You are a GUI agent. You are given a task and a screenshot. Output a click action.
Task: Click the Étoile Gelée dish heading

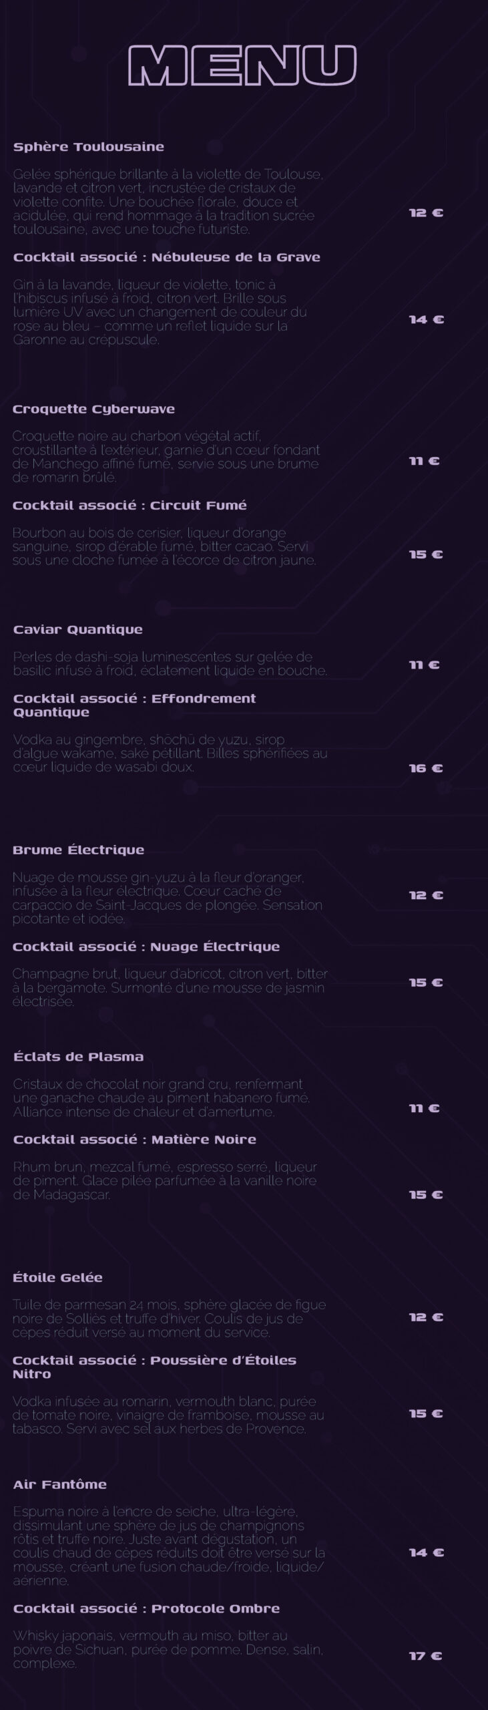coord(58,1277)
